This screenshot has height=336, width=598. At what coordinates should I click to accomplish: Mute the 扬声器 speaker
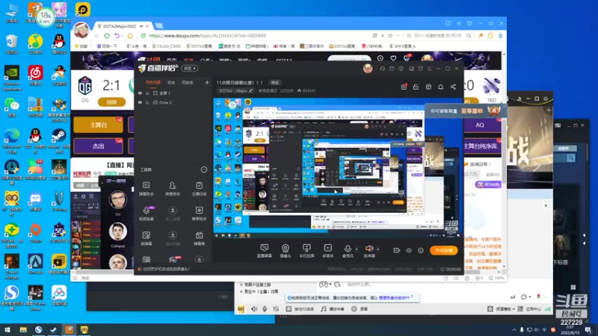[x=369, y=251]
